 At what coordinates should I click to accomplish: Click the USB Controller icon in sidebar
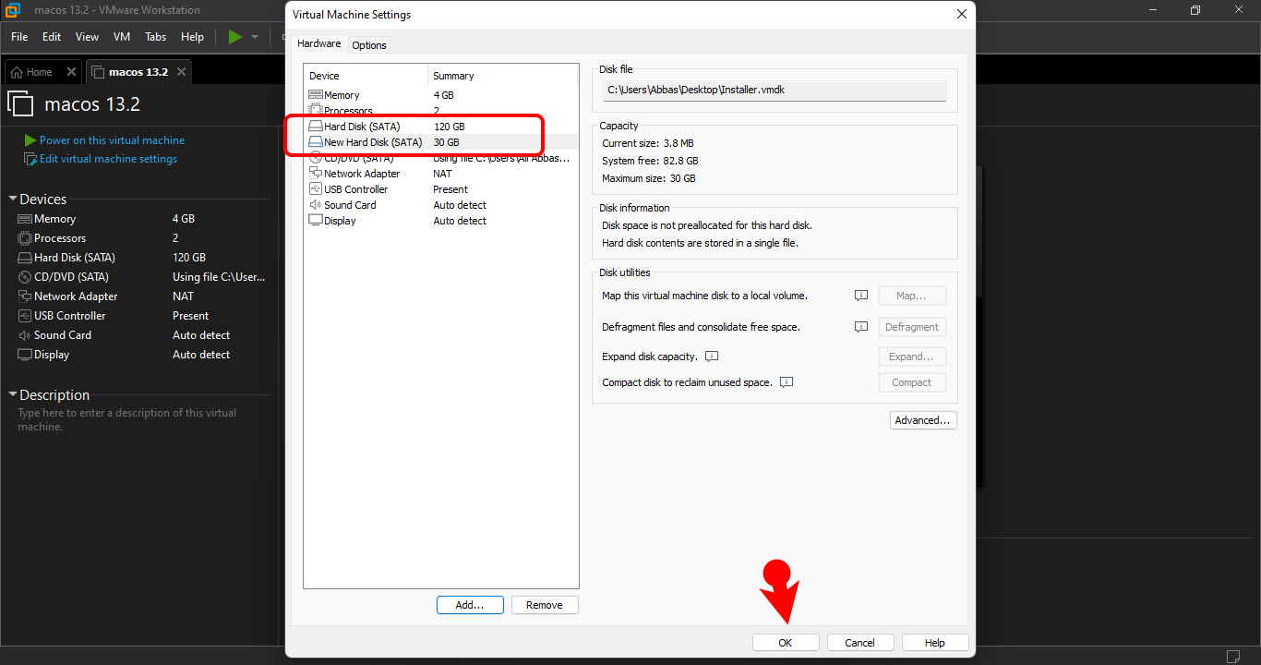25,316
